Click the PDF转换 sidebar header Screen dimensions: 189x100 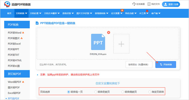click(17, 25)
